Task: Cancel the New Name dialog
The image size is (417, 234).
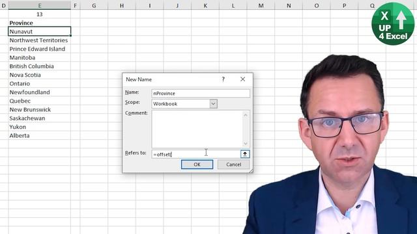Action: 233,164
